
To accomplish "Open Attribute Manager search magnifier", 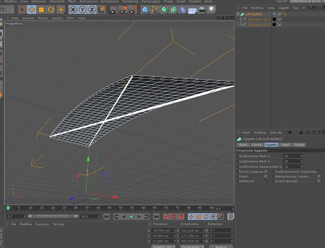I will pos(308,132).
